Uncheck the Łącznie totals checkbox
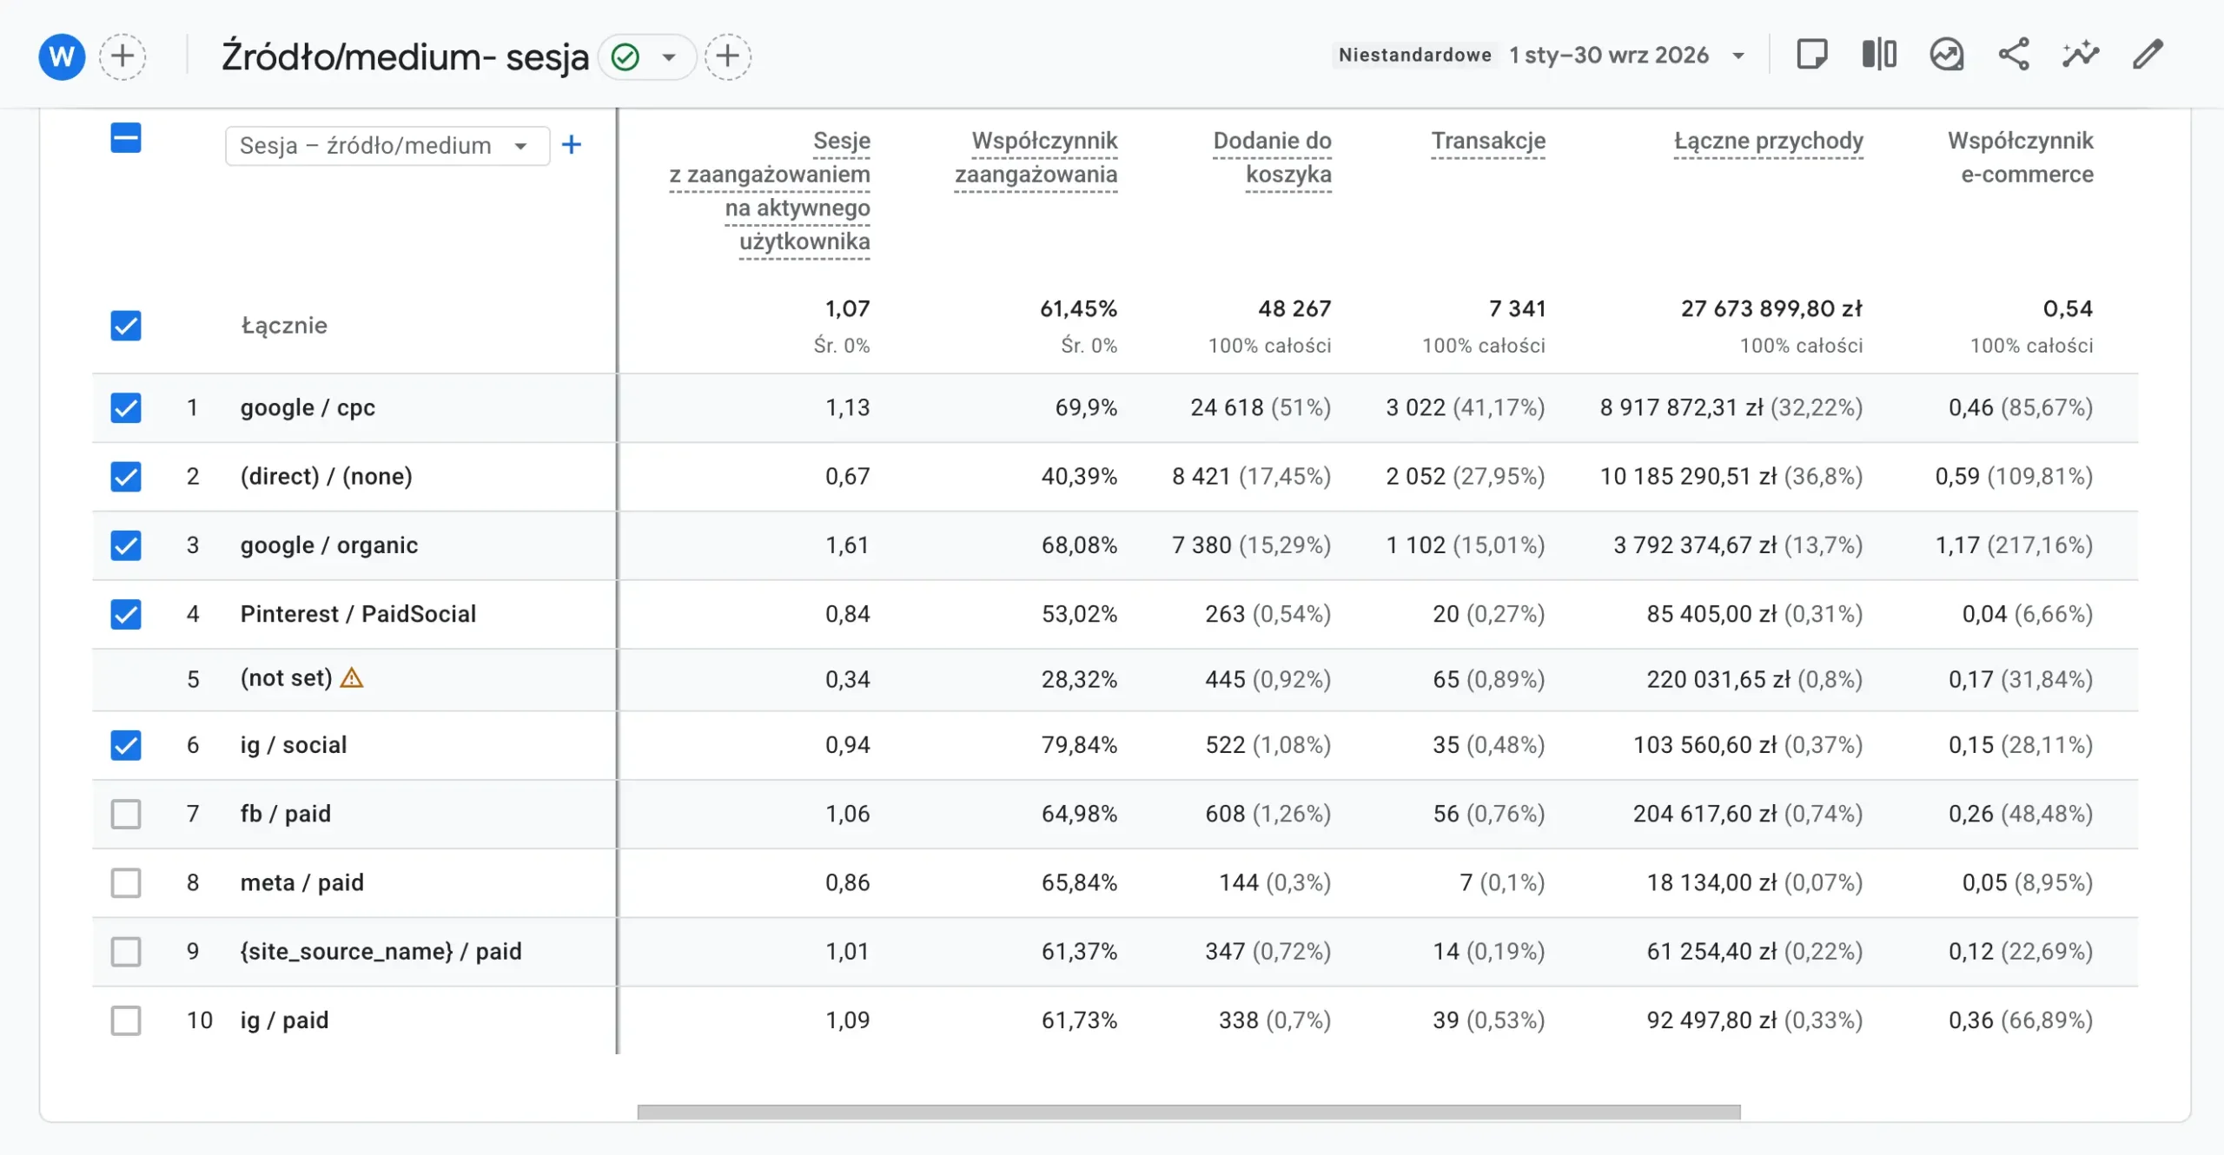Viewport: 2224px width, 1155px height. click(x=126, y=326)
